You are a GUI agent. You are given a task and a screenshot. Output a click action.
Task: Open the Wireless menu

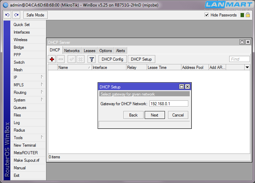pyautogui.click(x=28, y=40)
